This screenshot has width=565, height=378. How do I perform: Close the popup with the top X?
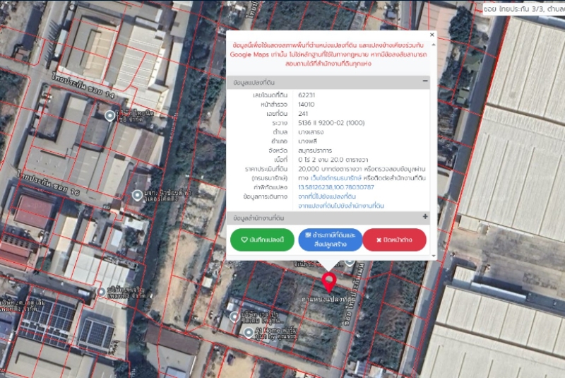point(432,35)
